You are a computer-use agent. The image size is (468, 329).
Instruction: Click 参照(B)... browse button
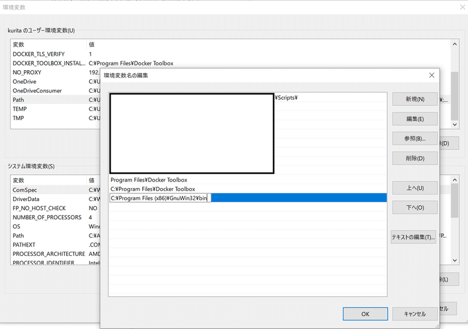tap(415, 138)
